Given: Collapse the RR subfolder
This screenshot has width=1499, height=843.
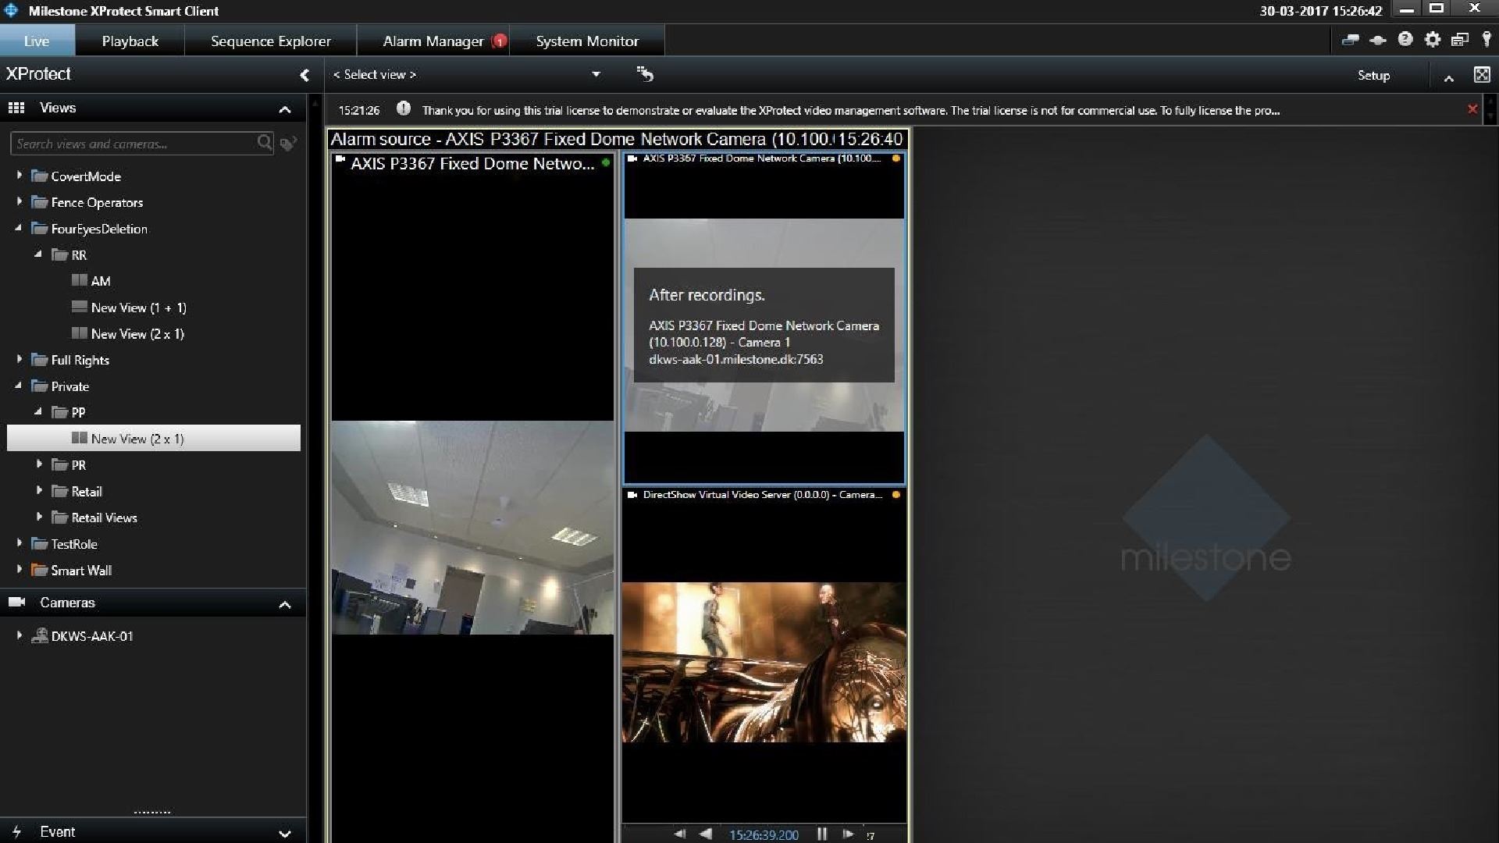Looking at the screenshot, I should [x=38, y=254].
